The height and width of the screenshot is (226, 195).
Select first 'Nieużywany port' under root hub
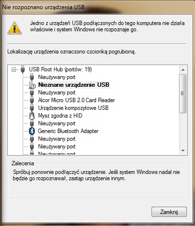pos(57,77)
